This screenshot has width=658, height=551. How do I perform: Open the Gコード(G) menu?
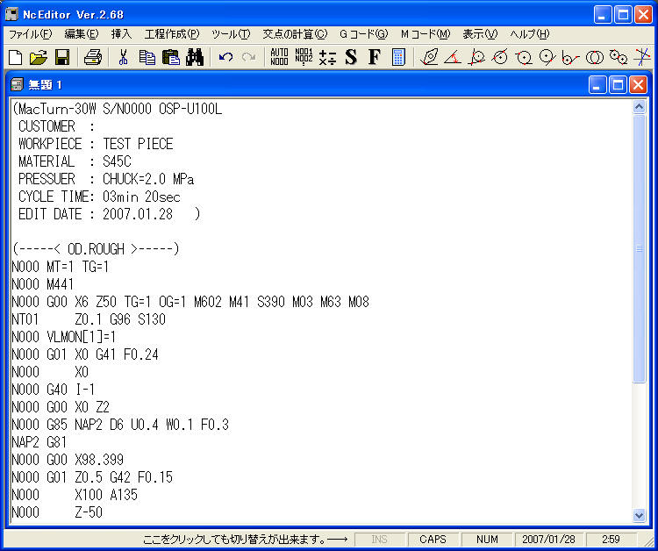tap(364, 34)
